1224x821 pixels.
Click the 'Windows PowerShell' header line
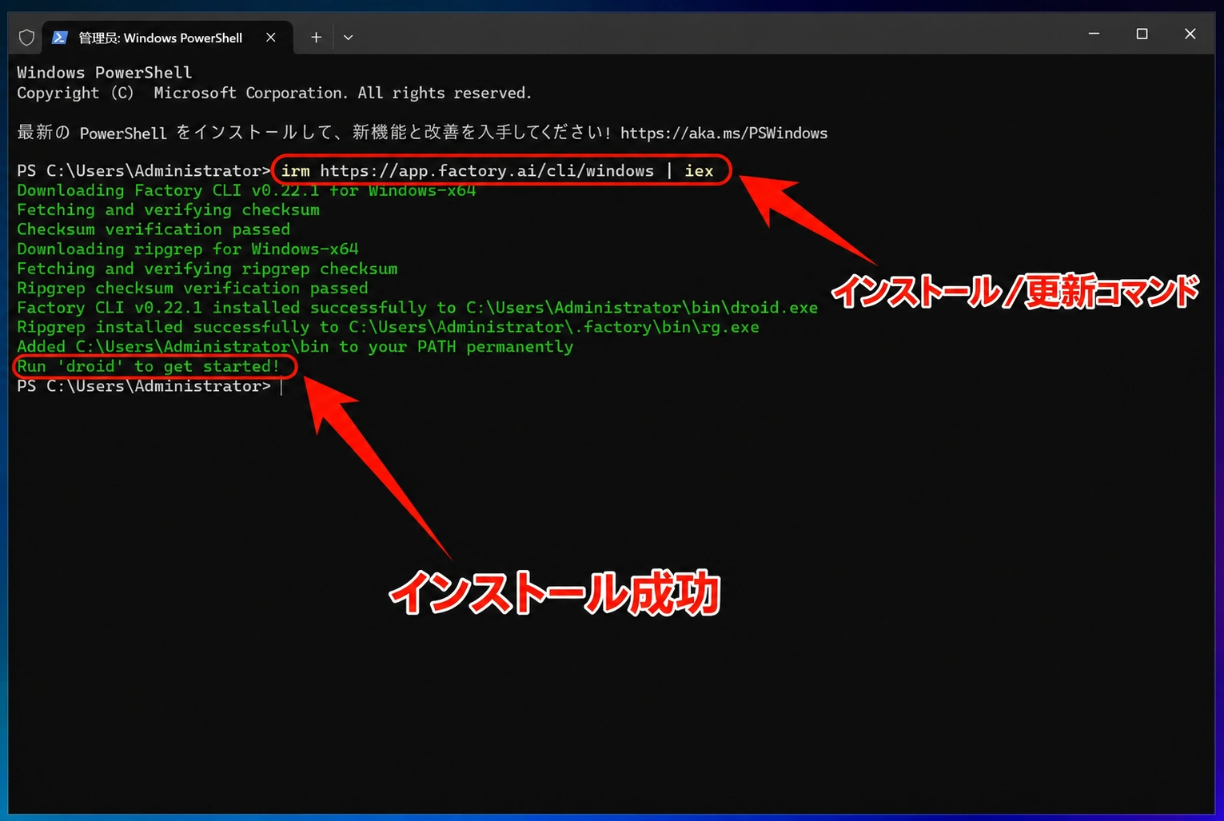pyautogui.click(x=105, y=73)
